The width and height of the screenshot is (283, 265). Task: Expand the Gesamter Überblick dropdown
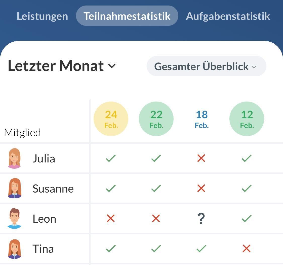coord(206,66)
